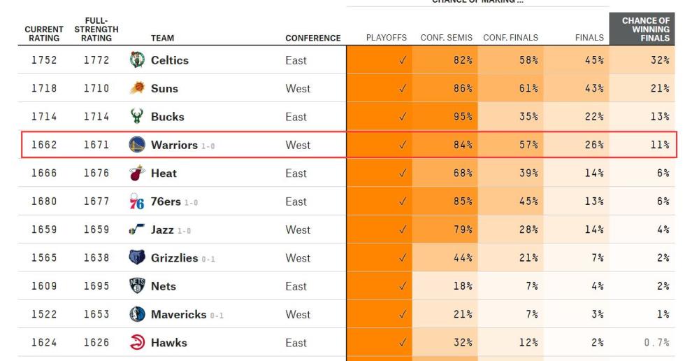
Task: Click the Grizzlies team logo
Action: click(x=137, y=258)
